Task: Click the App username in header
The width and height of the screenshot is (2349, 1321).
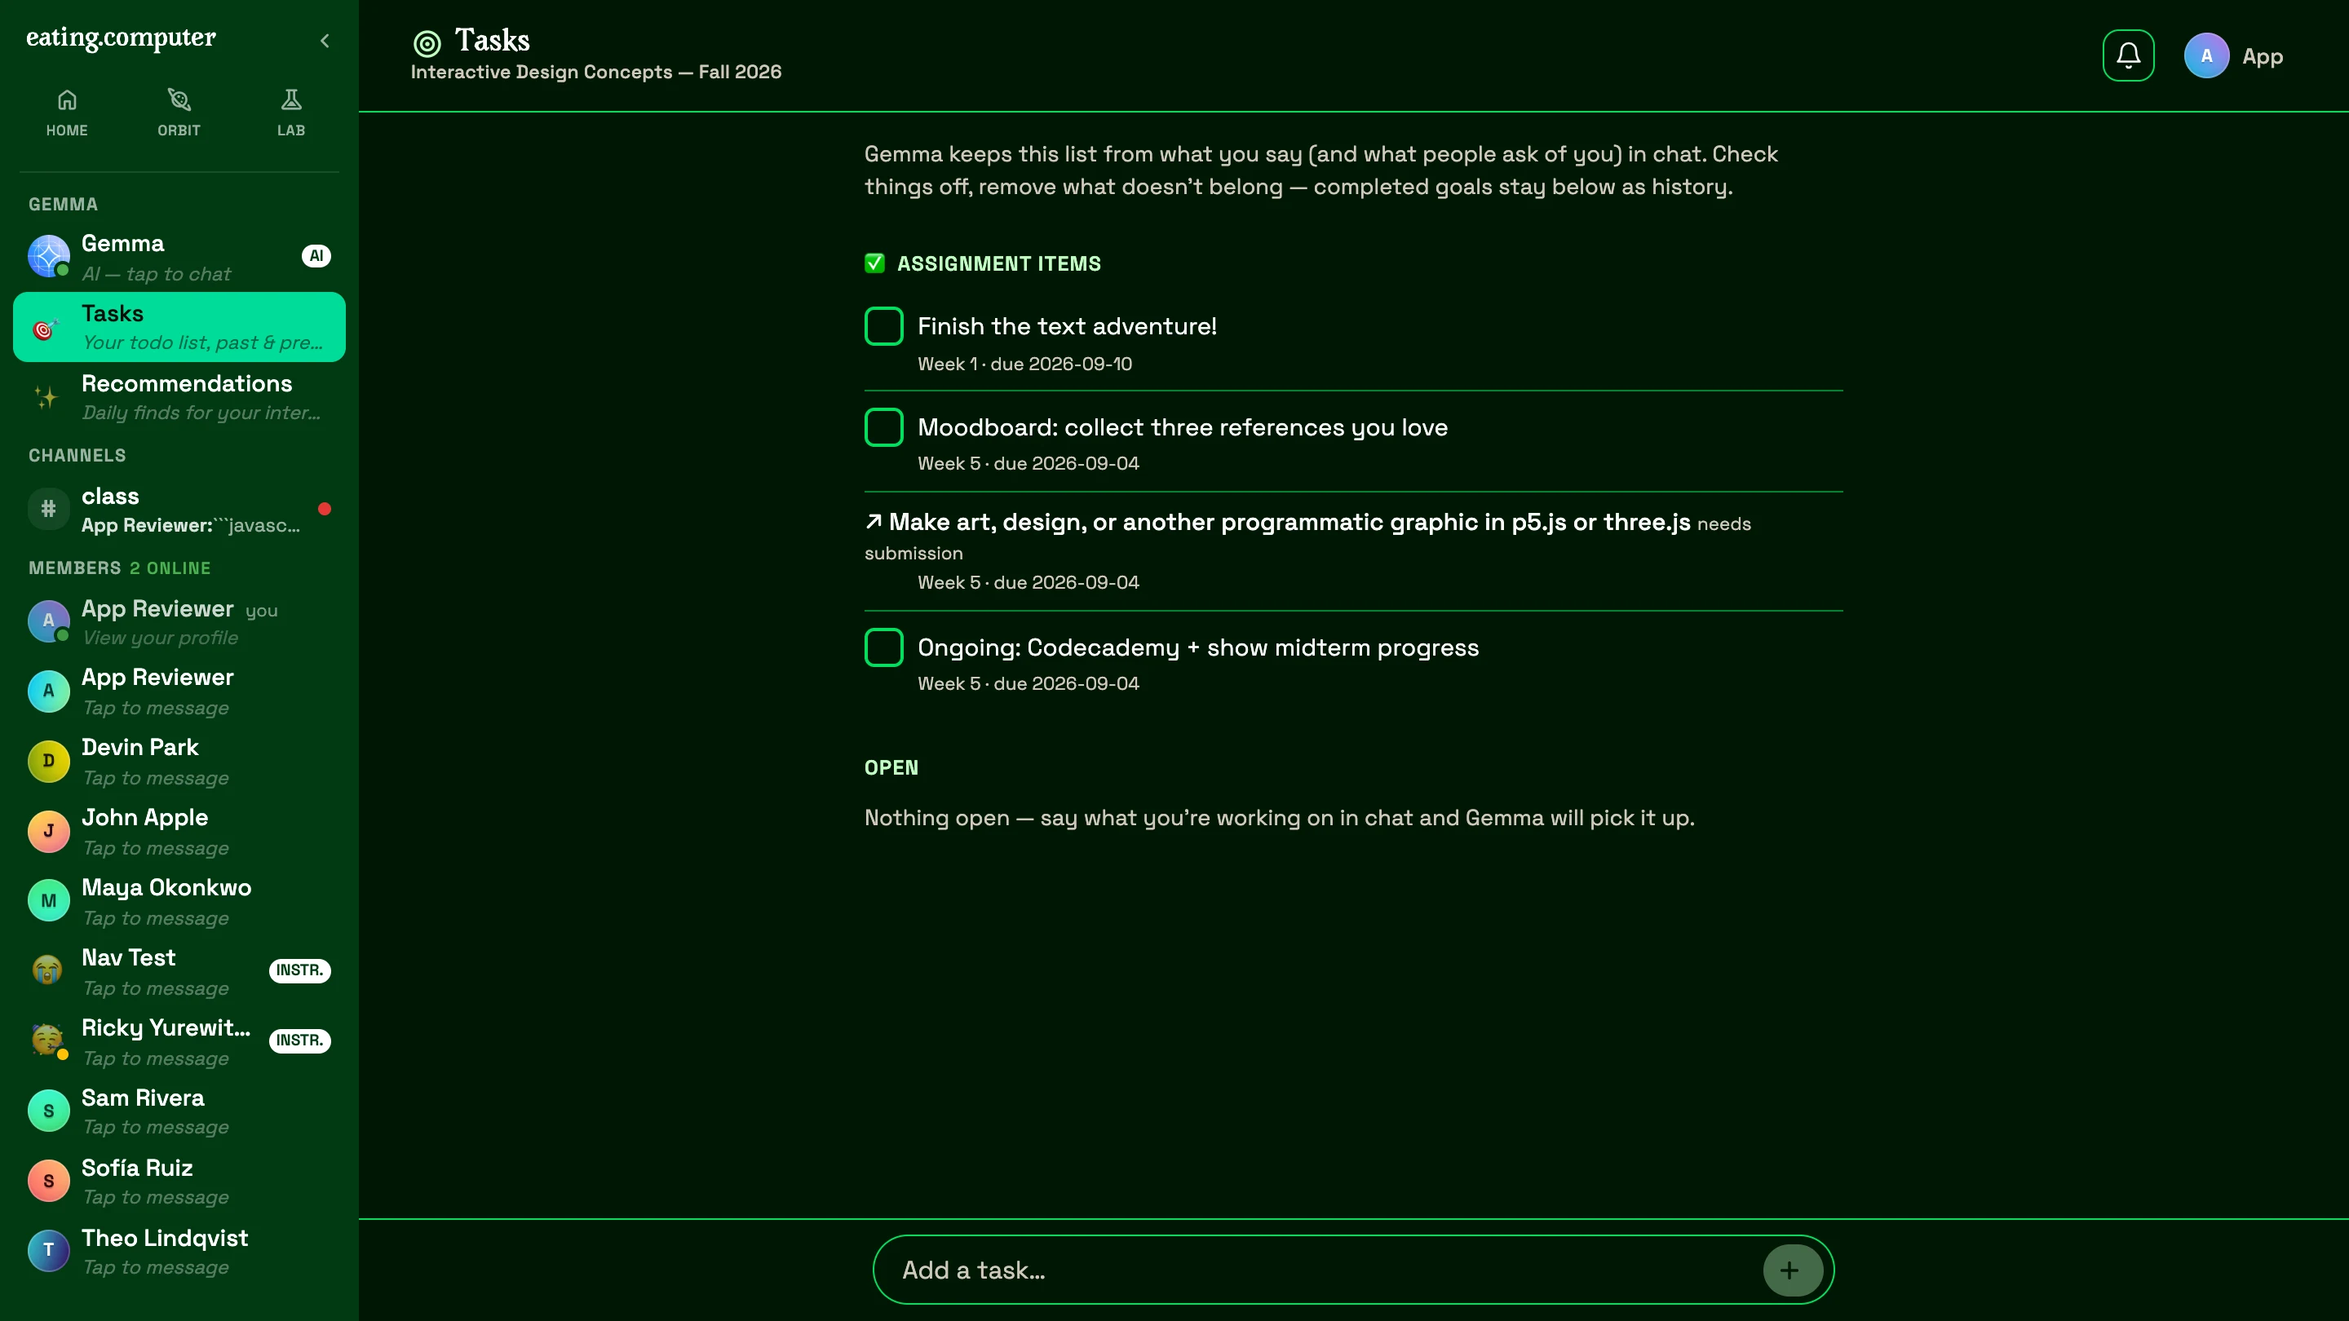Action: pyautogui.click(x=2263, y=56)
